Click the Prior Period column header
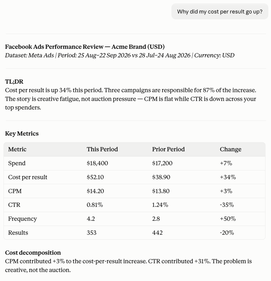This screenshot has width=271, height=281. coord(168,149)
